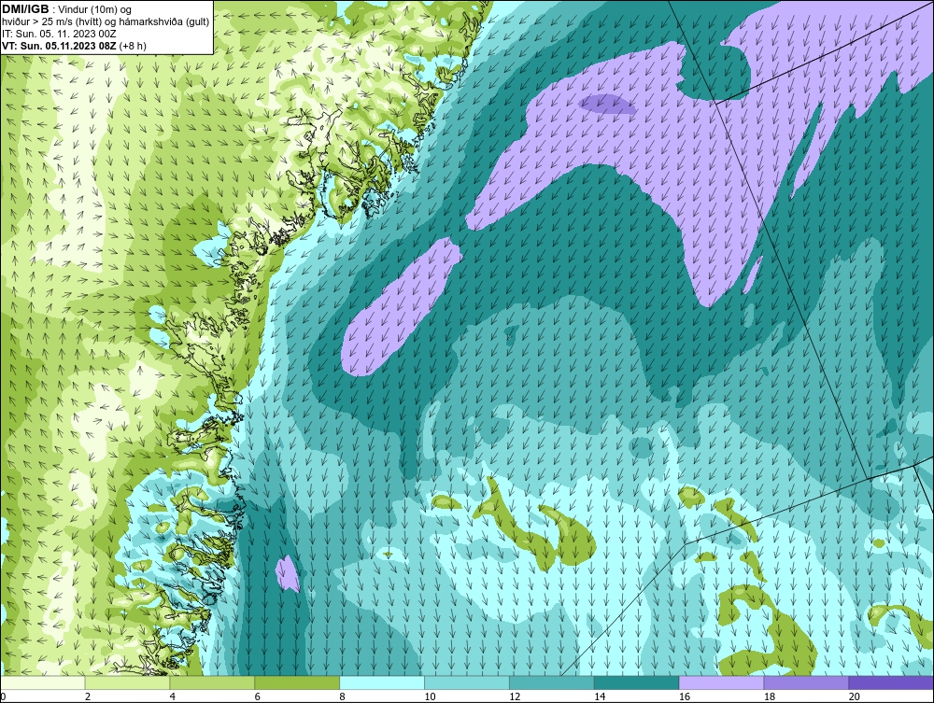Viewport: 934px width, 703px height.
Task: Click the 12–14 m/s teal legend swatch
Action: 552,682
